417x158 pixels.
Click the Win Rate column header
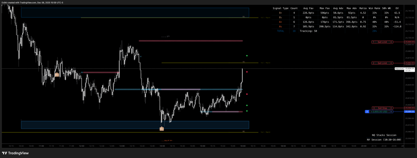374,8
